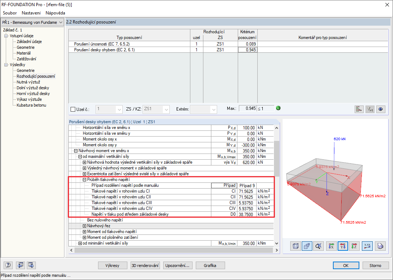
Task: Toggle the x.xx result values display
Action: tap(367, 246)
